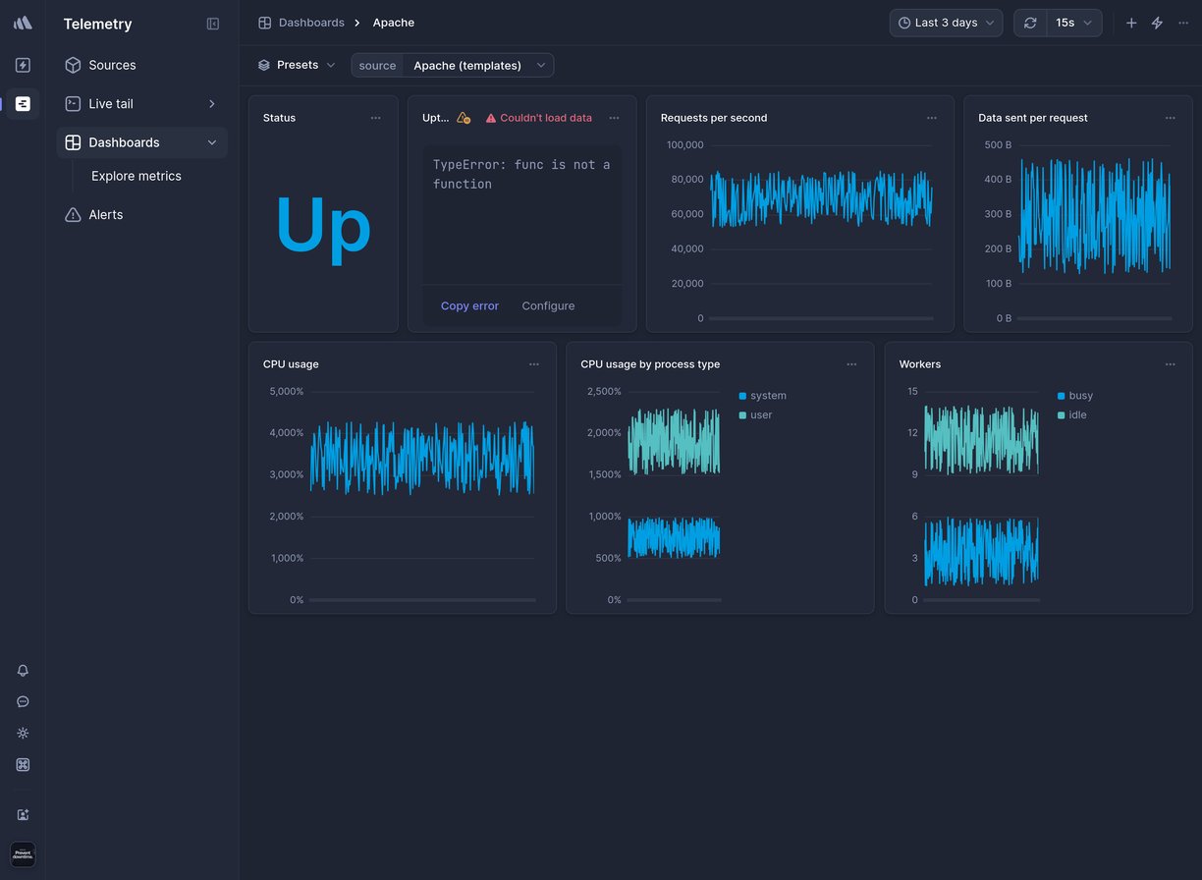The height and width of the screenshot is (880, 1202).
Task: Click the Requests per second panel title
Action: [x=714, y=118]
